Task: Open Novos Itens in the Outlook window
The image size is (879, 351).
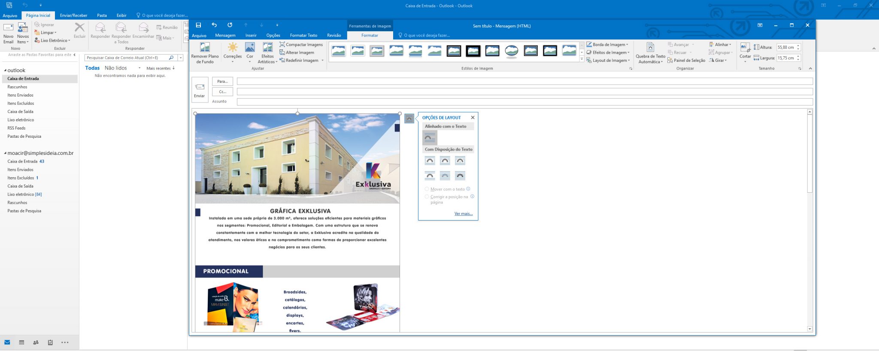Action: (23, 33)
